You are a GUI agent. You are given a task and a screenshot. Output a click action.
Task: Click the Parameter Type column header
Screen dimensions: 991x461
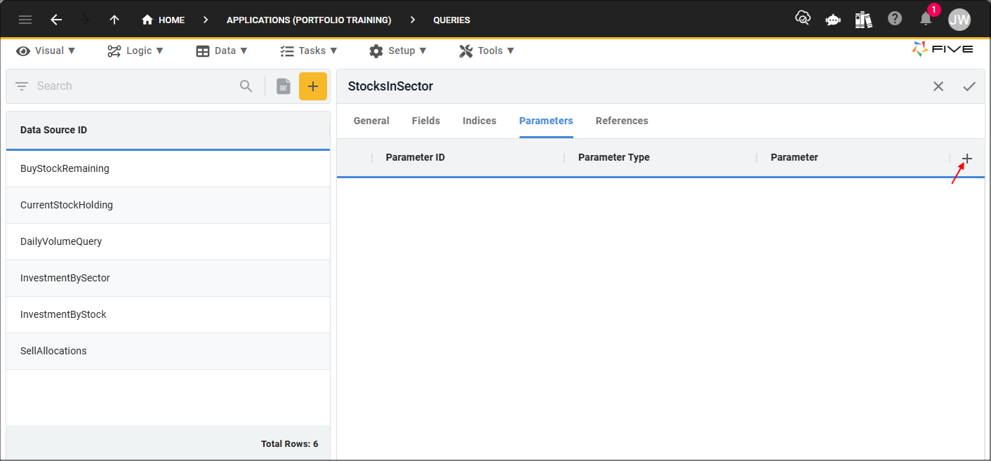click(x=614, y=157)
